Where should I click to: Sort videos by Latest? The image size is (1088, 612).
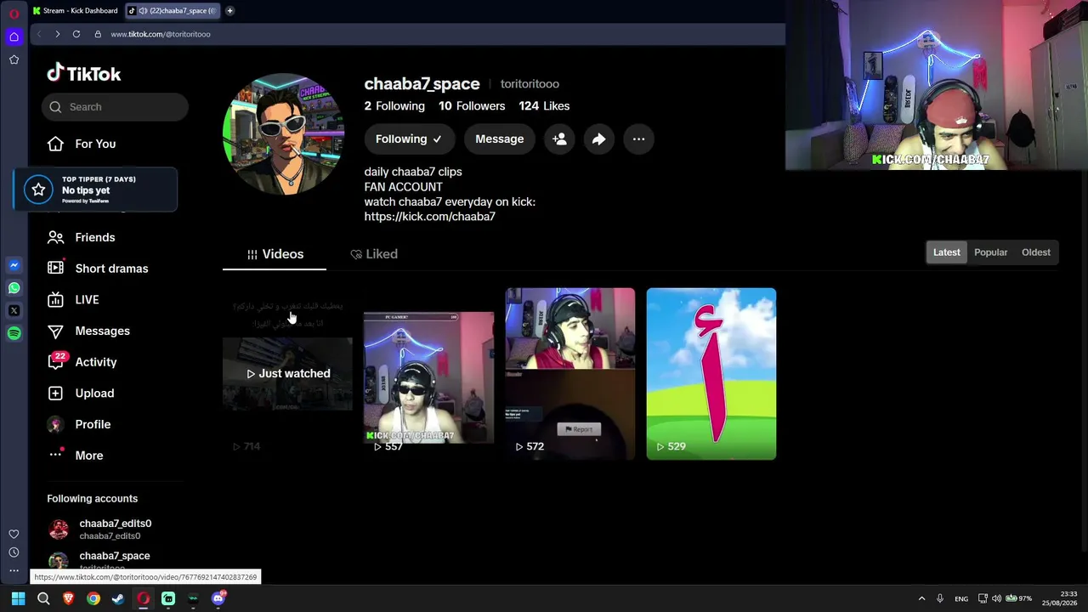[x=947, y=252]
